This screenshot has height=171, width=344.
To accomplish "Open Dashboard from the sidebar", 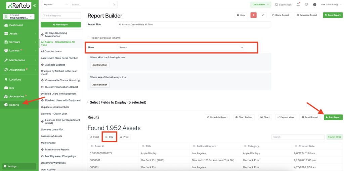I will [x=16, y=25].
